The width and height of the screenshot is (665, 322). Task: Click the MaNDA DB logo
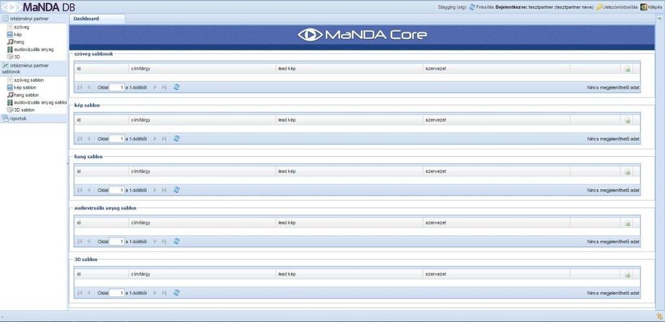pos(38,7)
